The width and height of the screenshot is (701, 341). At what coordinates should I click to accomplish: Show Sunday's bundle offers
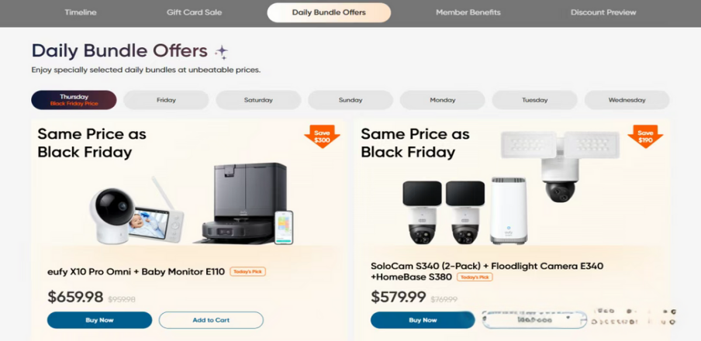coord(350,100)
